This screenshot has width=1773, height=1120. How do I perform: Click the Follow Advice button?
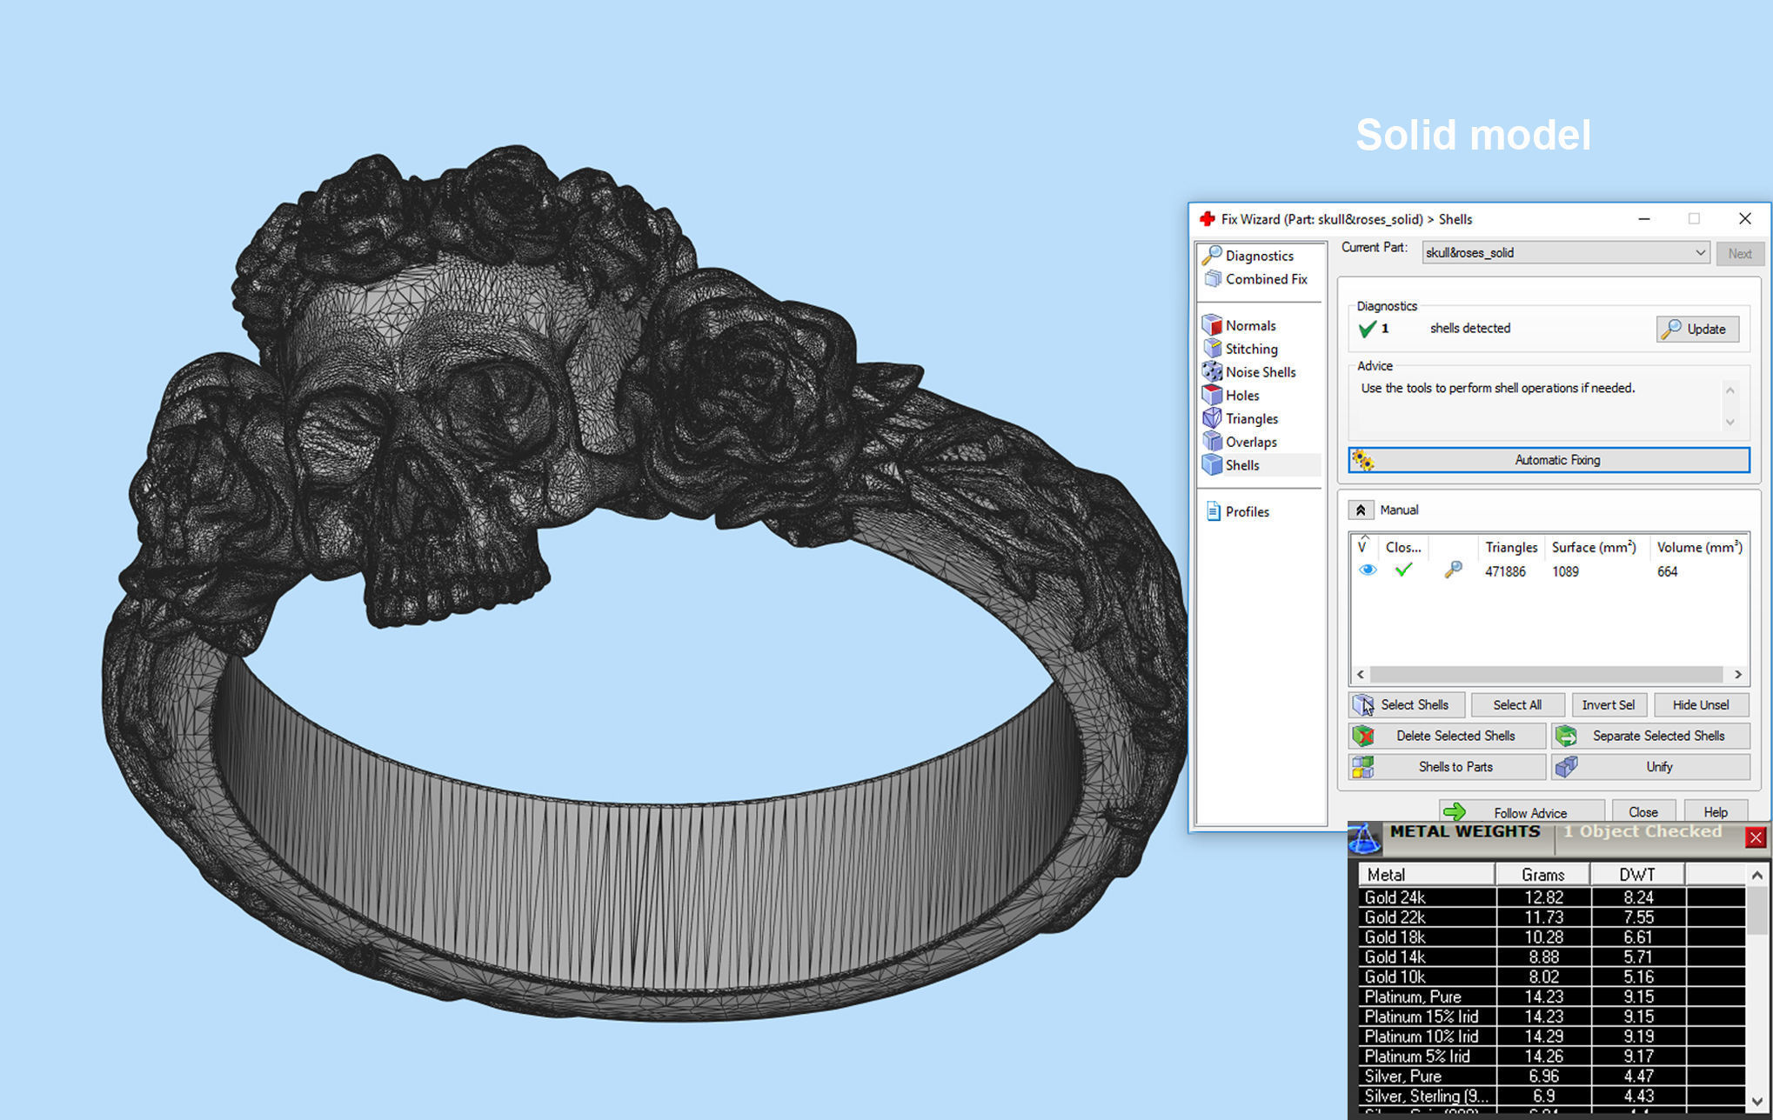(x=1522, y=811)
